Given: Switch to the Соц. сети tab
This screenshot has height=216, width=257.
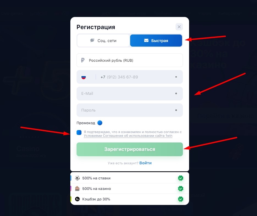Looking at the screenshot, I should pyautogui.click(x=103, y=41).
